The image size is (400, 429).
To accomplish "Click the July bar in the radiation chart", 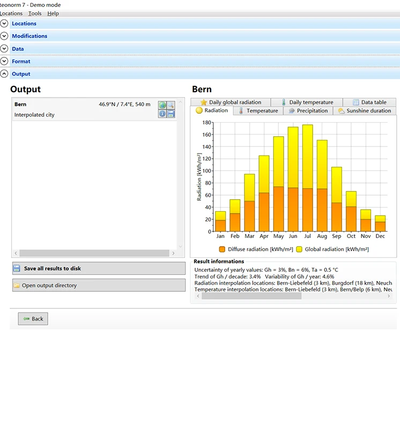I will [x=308, y=178].
